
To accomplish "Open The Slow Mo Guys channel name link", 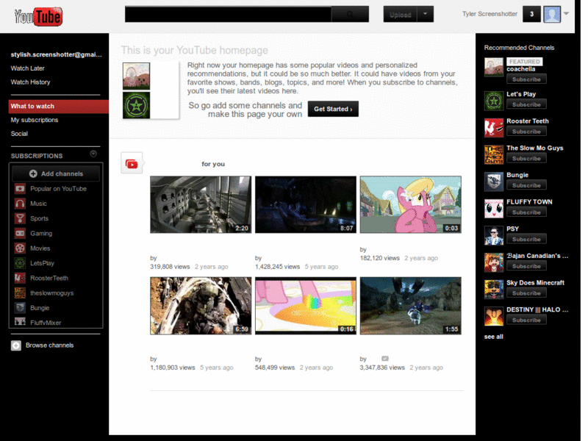I will click(535, 148).
